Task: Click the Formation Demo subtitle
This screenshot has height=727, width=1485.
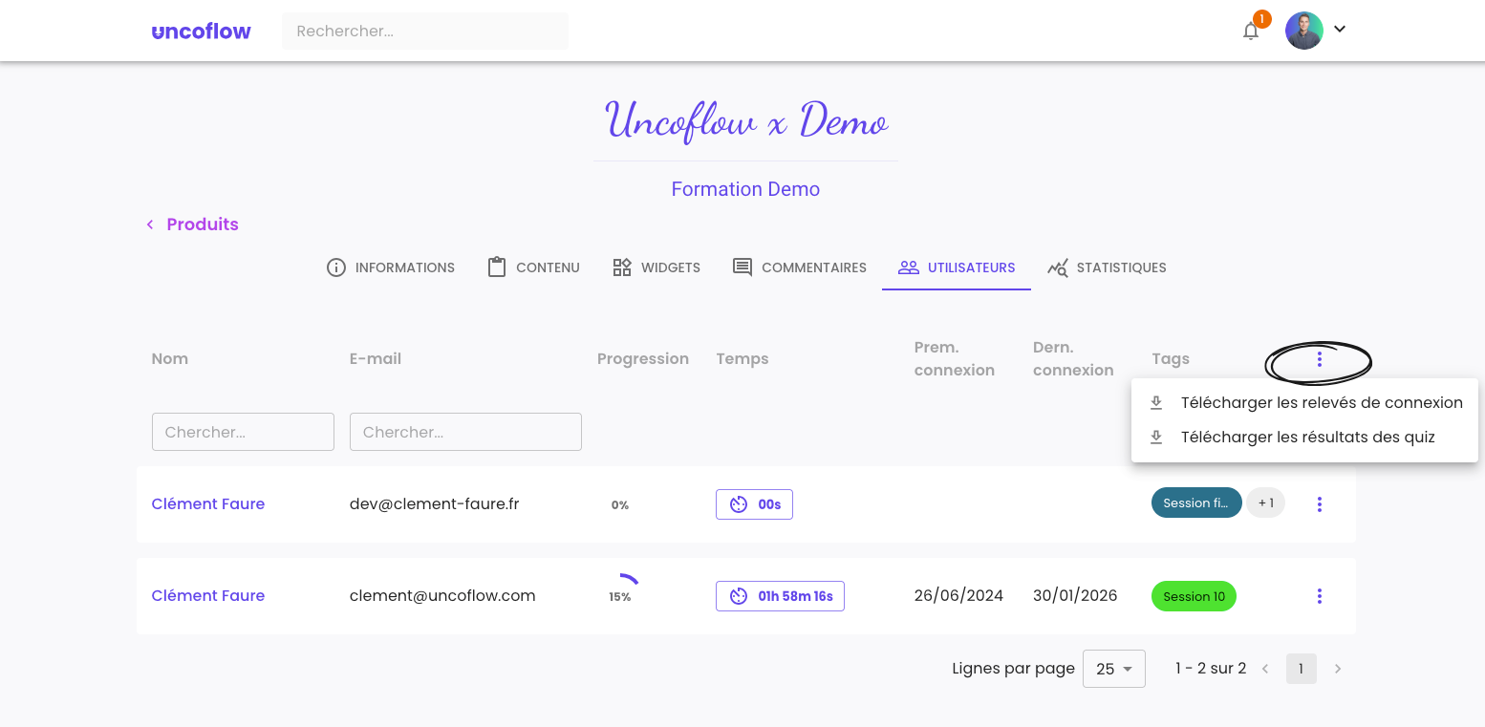Action: pos(745,189)
